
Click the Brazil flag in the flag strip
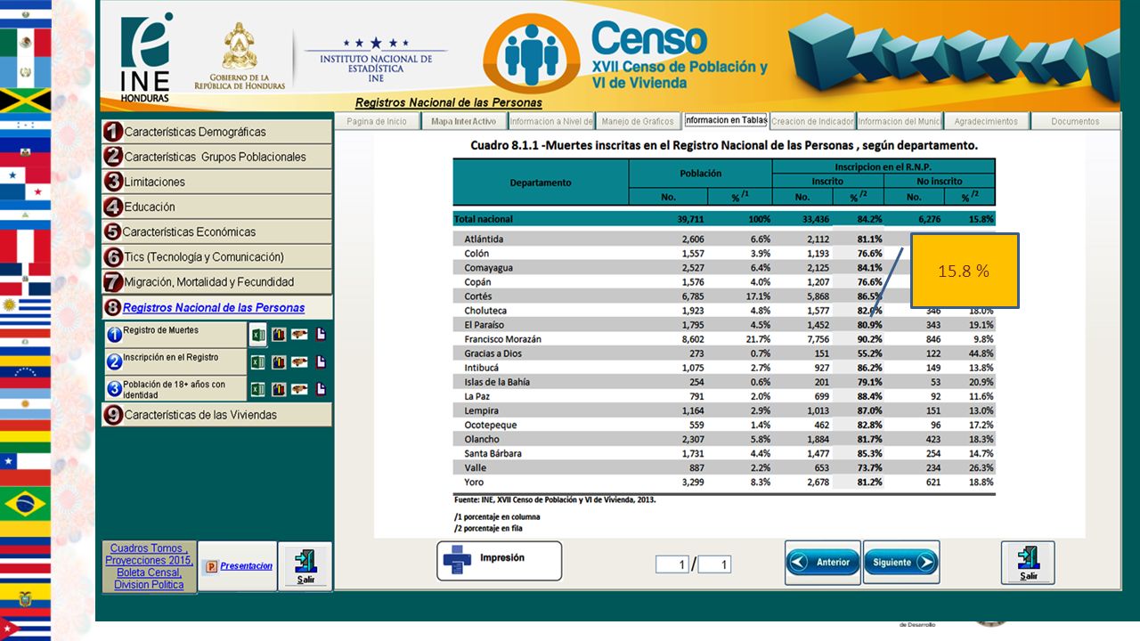pyautogui.click(x=25, y=505)
